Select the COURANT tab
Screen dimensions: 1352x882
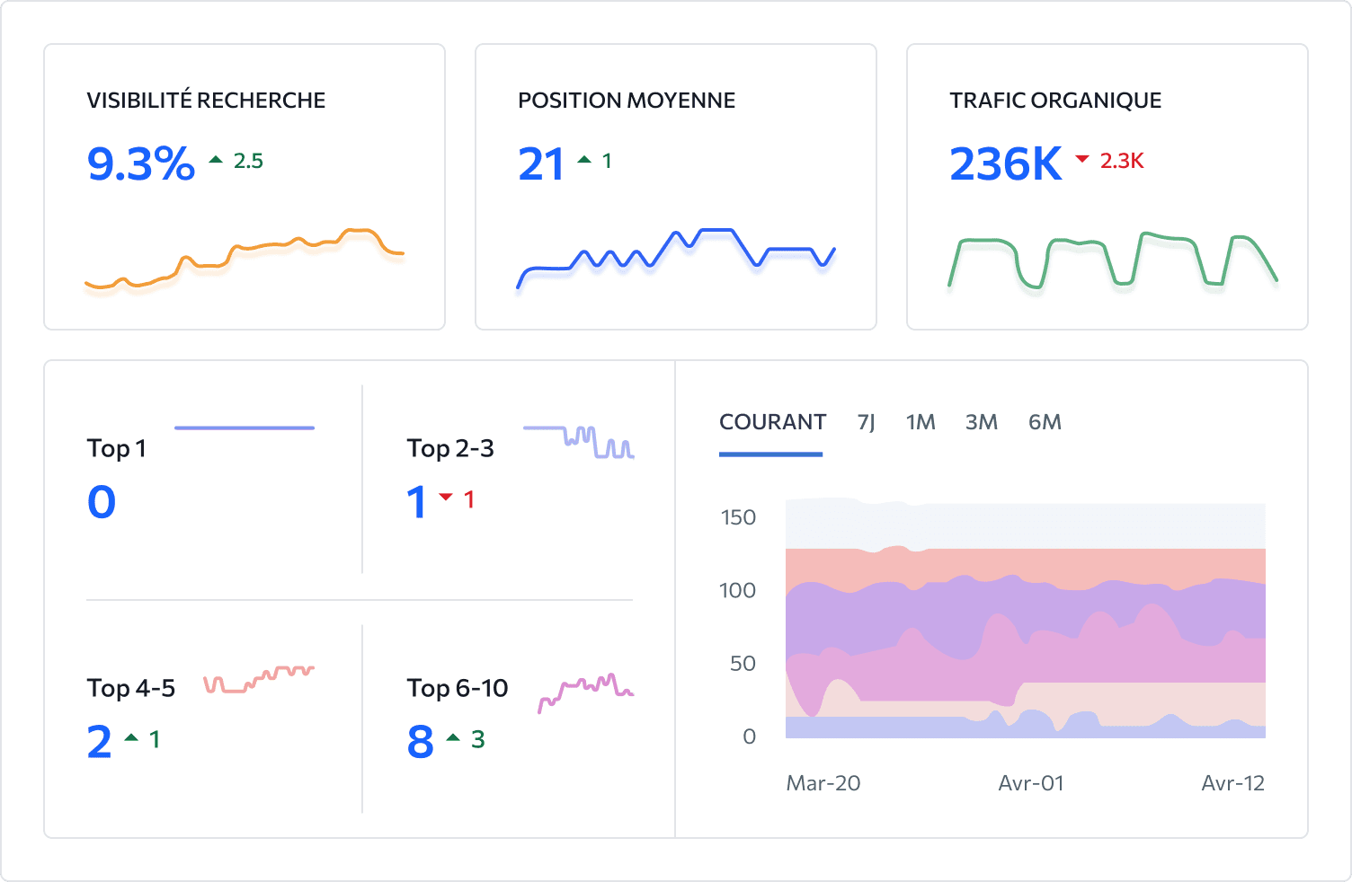click(772, 422)
